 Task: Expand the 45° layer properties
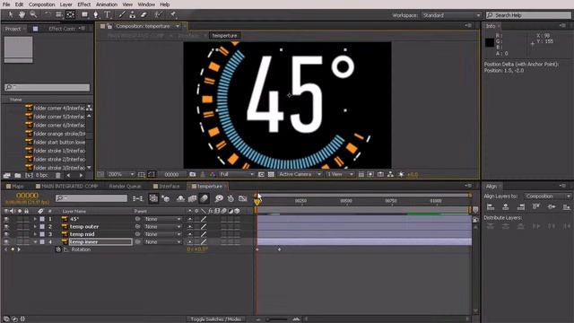(x=36, y=219)
